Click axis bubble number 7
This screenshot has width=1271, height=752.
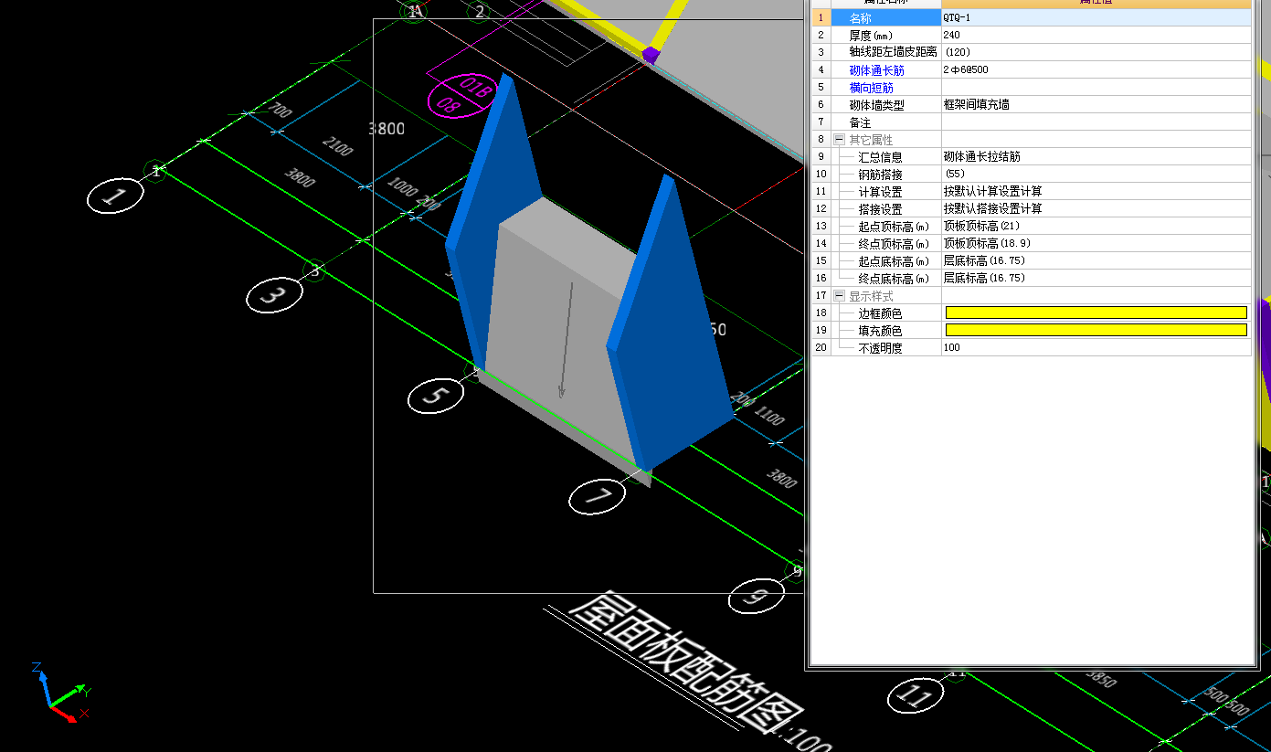[x=598, y=496]
